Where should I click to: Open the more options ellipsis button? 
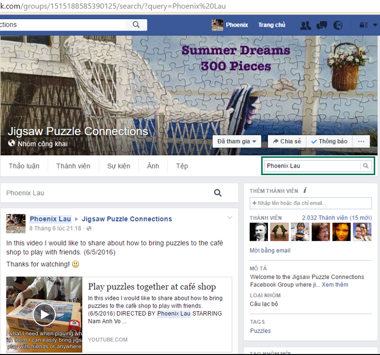point(361,142)
